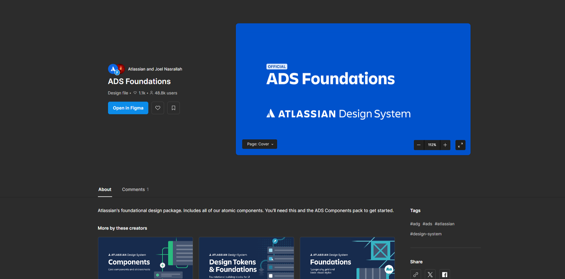Select the About tab
This screenshot has width=565, height=279.
pos(105,189)
